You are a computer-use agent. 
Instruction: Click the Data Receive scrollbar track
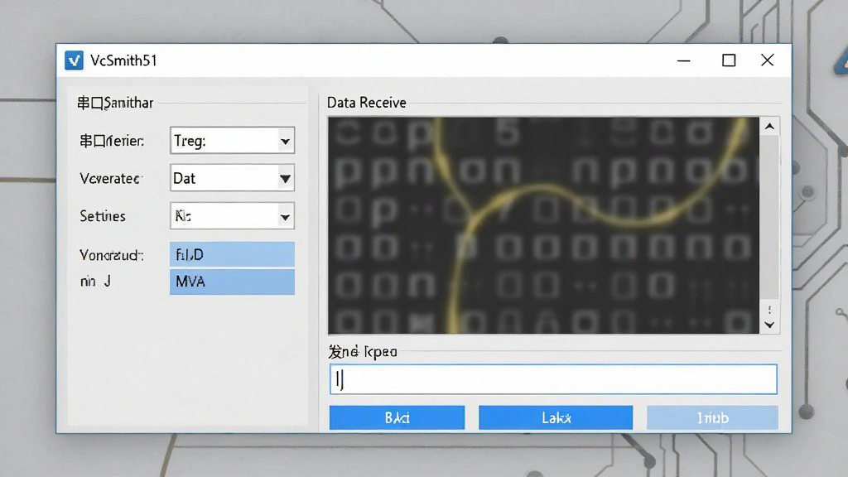(769, 216)
